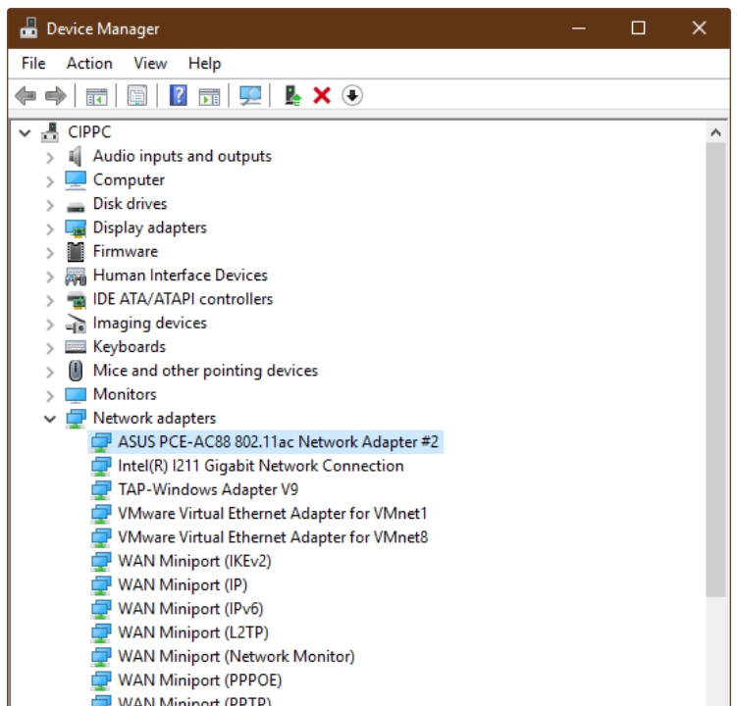Image resolution: width=737 pixels, height=706 pixels.
Task: Select Intel(R) I211 Gigabit Network Connection
Action: pos(260,466)
